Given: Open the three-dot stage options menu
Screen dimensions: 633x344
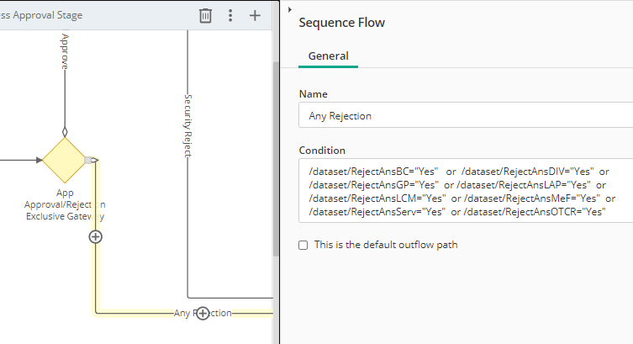Looking at the screenshot, I should click(x=230, y=15).
